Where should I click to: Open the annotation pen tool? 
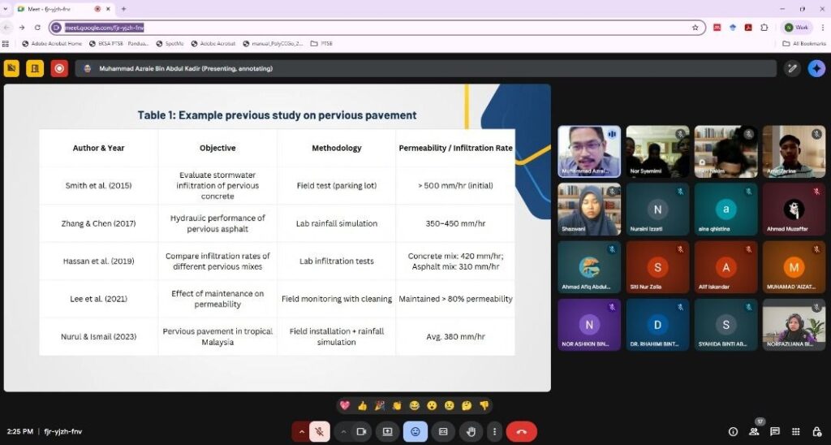792,69
